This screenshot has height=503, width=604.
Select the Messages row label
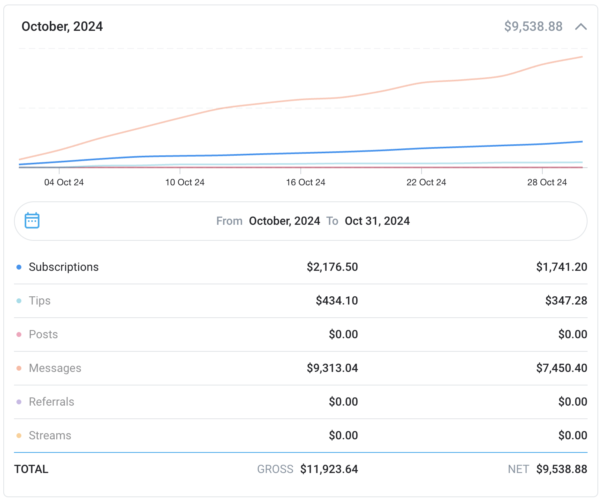pyautogui.click(x=55, y=368)
